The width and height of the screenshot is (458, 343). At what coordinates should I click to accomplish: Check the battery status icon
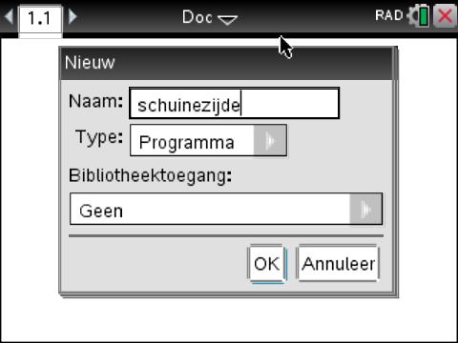tap(424, 17)
